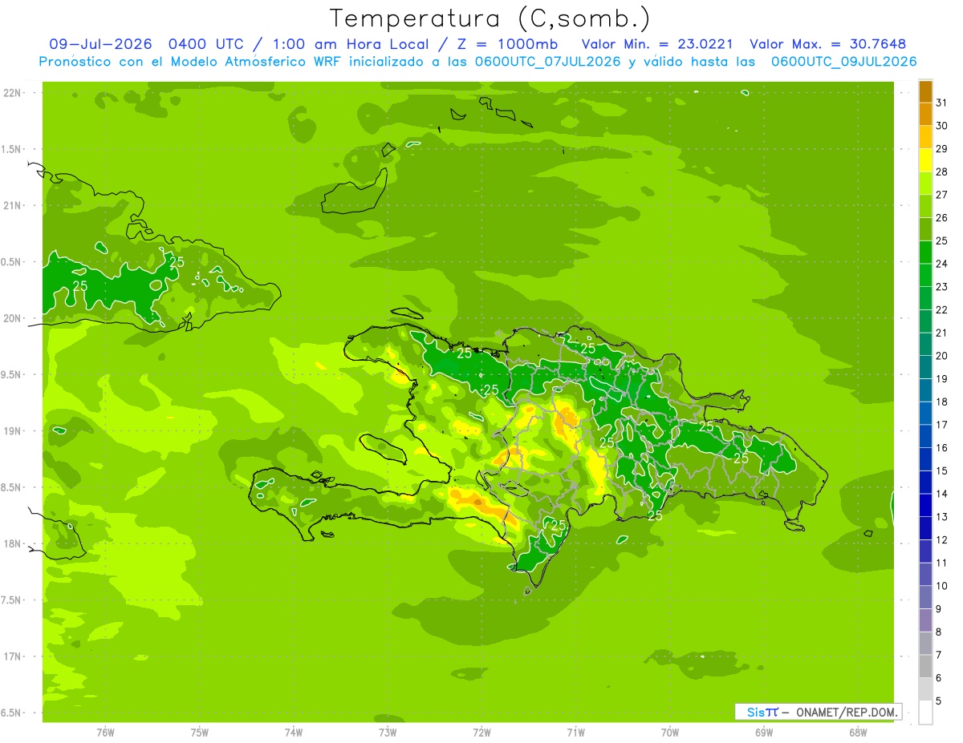Click the "Valor Max. = 30.7648" value

[828, 44]
